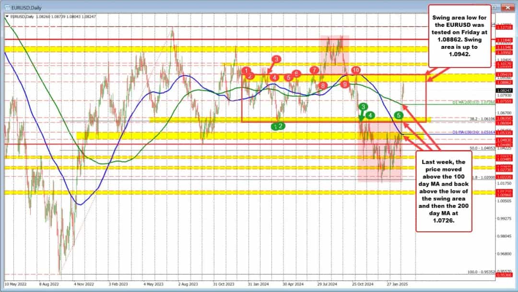The height and width of the screenshot is (292, 518).
Task: Select red marker 1 on the chart
Action: [x=246, y=70]
